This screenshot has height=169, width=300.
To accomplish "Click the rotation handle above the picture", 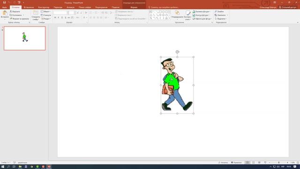I will [177, 52].
